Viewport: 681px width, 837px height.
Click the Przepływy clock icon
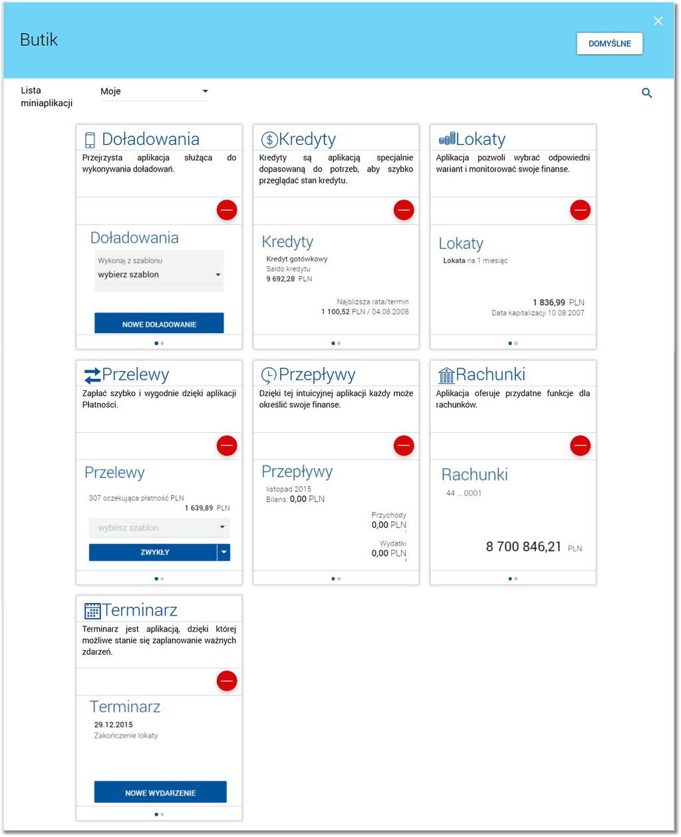tap(269, 376)
